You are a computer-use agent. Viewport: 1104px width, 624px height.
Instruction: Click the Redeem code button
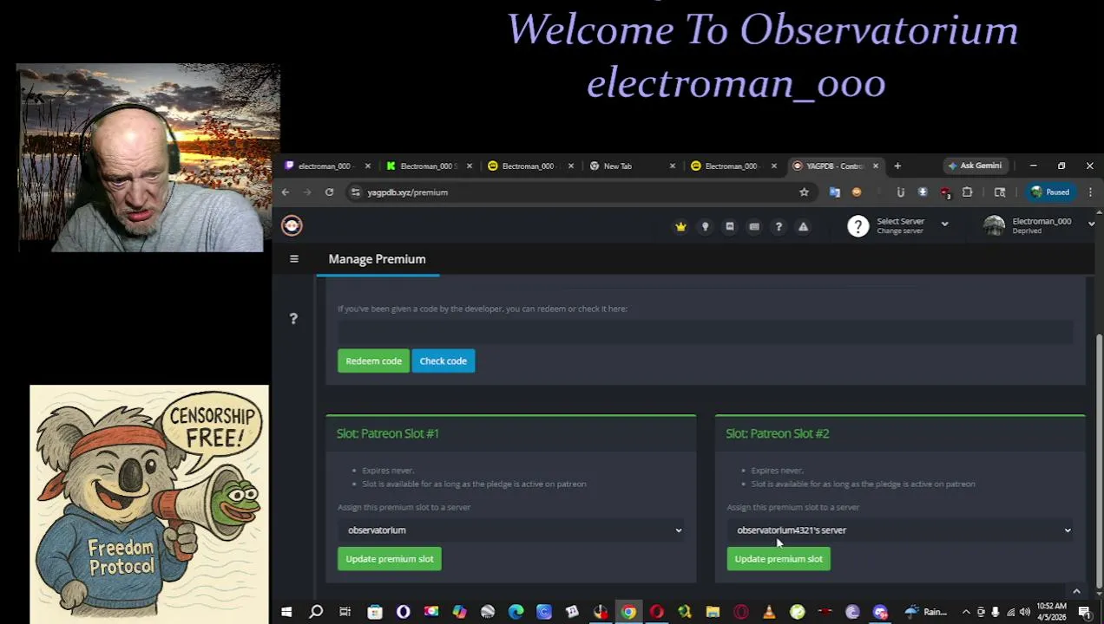pyautogui.click(x=373, y=361)
